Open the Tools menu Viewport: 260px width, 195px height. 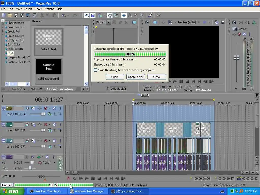(x=38, y=9)
